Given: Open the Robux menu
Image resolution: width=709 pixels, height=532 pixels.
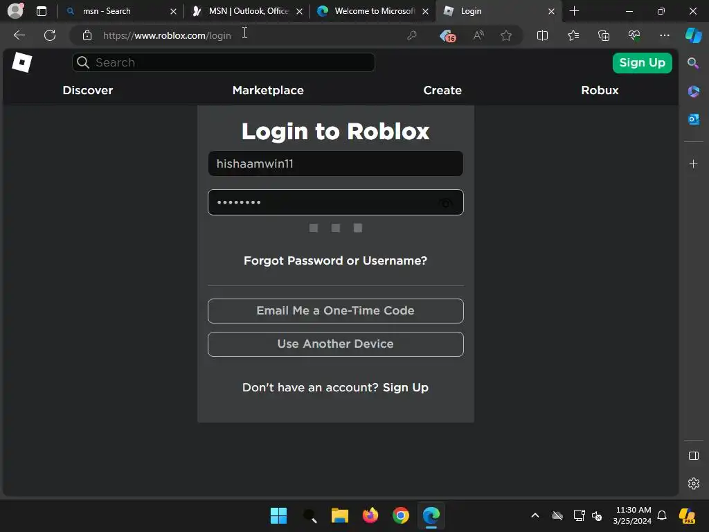Looking at the screenshot, I should coord(600,90).
